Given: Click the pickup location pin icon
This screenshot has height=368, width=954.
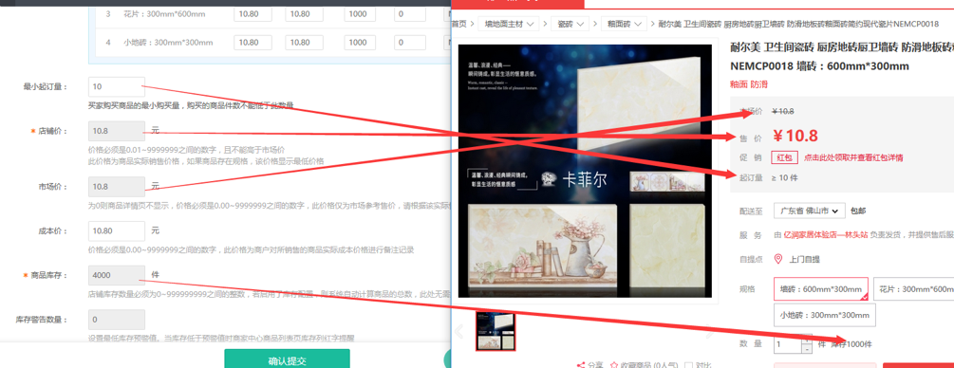Looking at the screenshot, I should coord(777,259).
